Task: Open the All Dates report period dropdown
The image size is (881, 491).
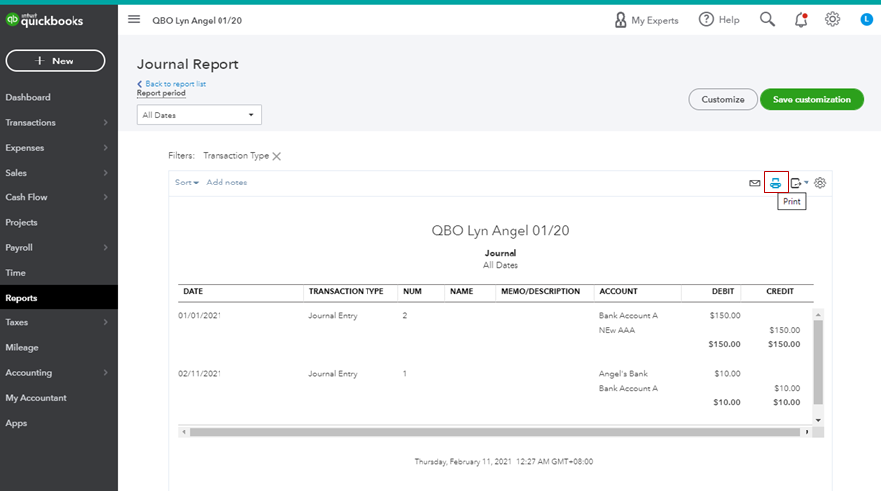Action: (x=200, y=115)
